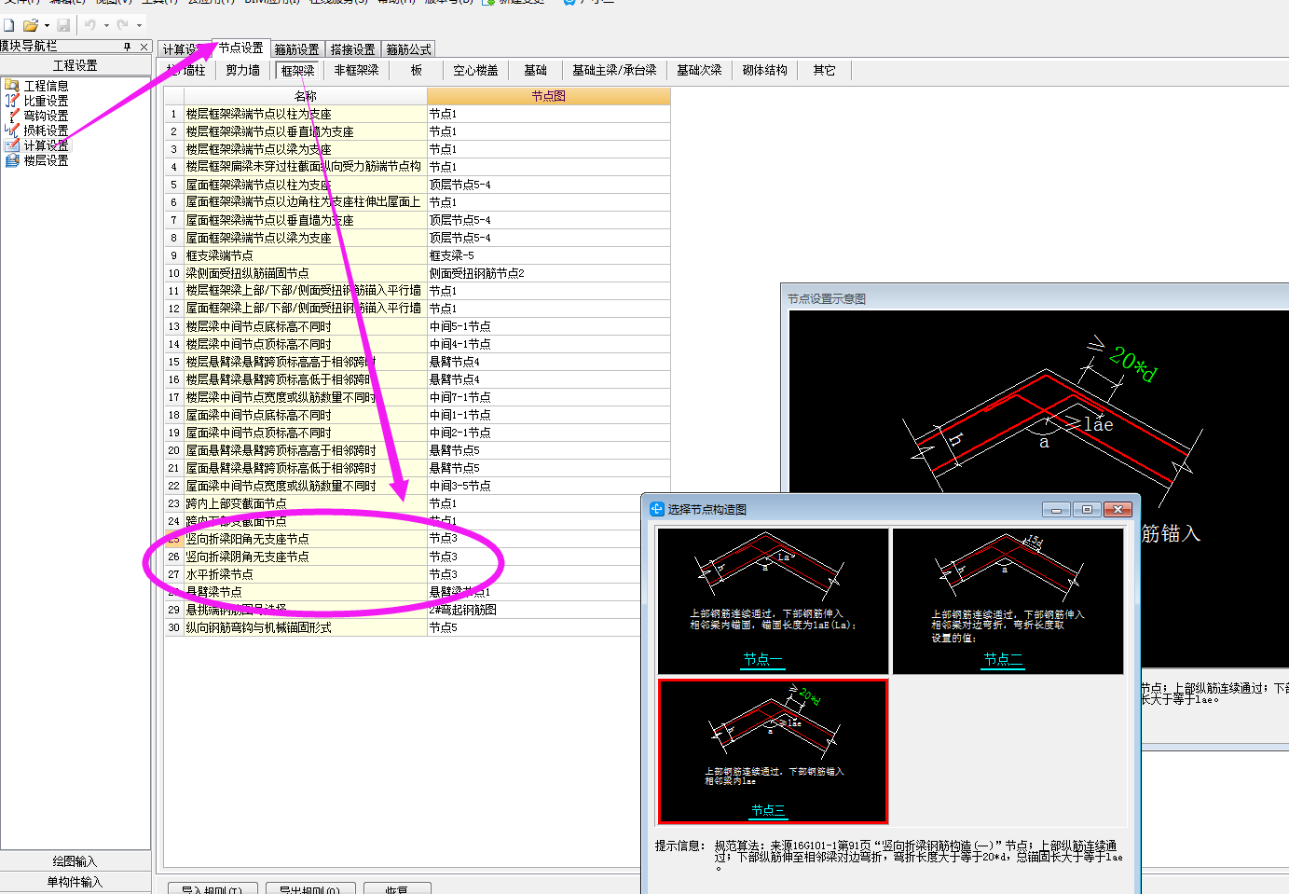
Task: Open the Redo history dropdown arrow
Action: 140,25
